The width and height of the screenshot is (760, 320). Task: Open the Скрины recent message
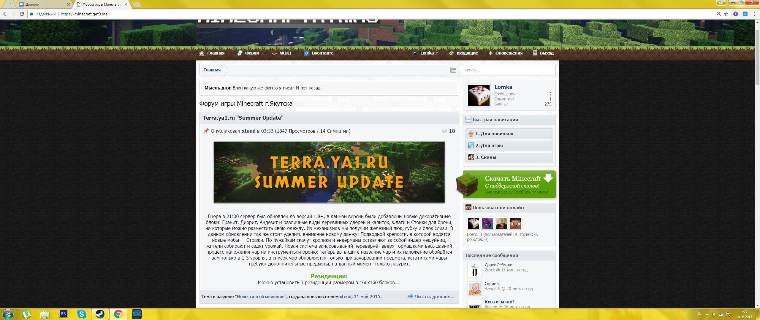492,284
